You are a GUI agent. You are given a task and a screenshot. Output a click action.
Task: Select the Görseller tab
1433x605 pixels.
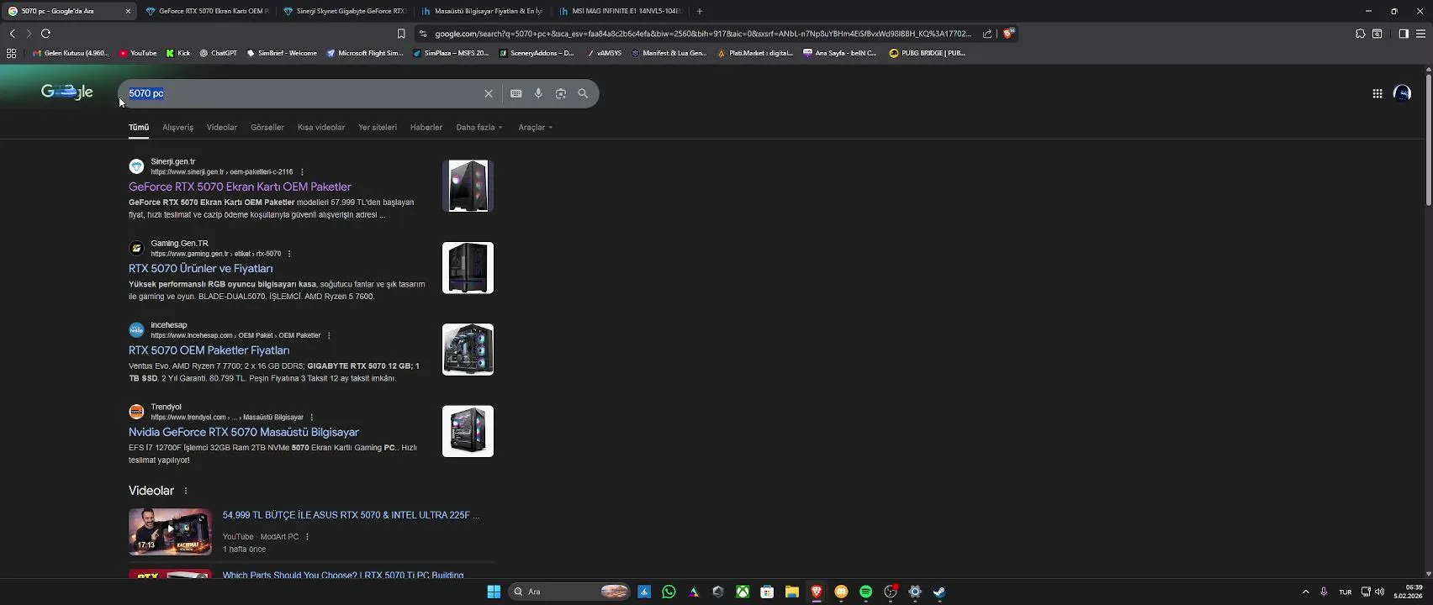click(x=267, y=128)
